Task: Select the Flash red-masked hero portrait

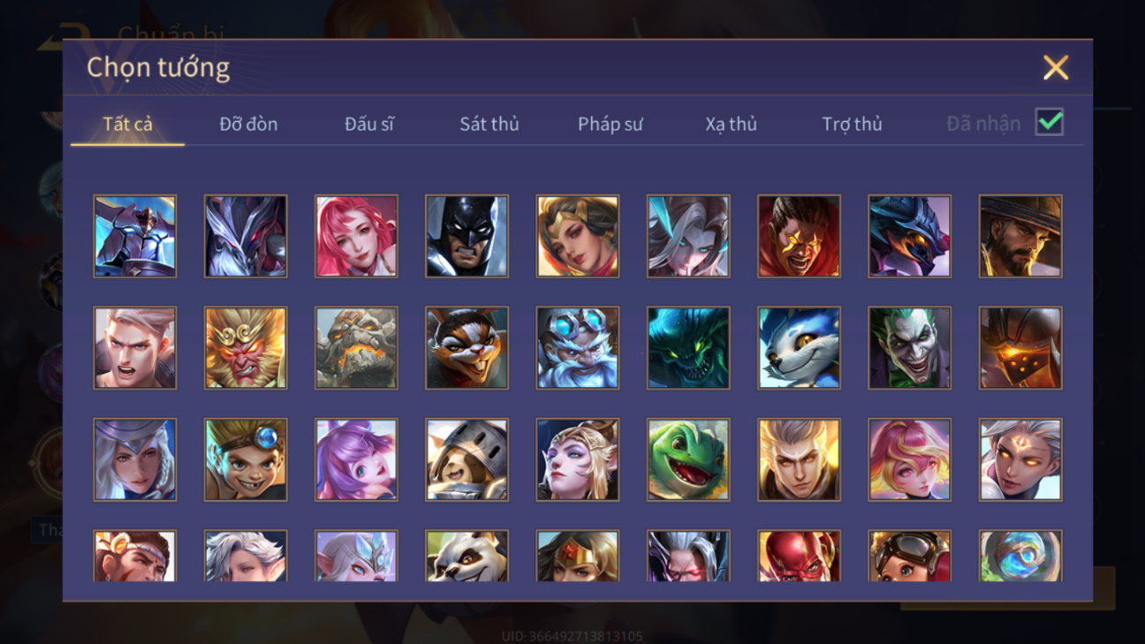Action: (799, 556)
